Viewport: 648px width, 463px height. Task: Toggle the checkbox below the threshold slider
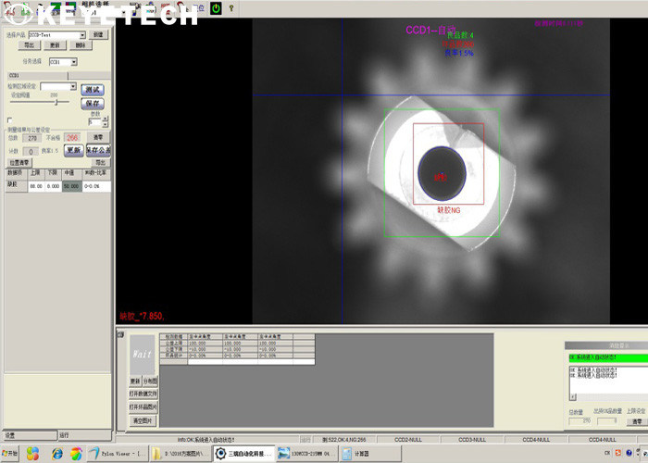tap(9, 119)
